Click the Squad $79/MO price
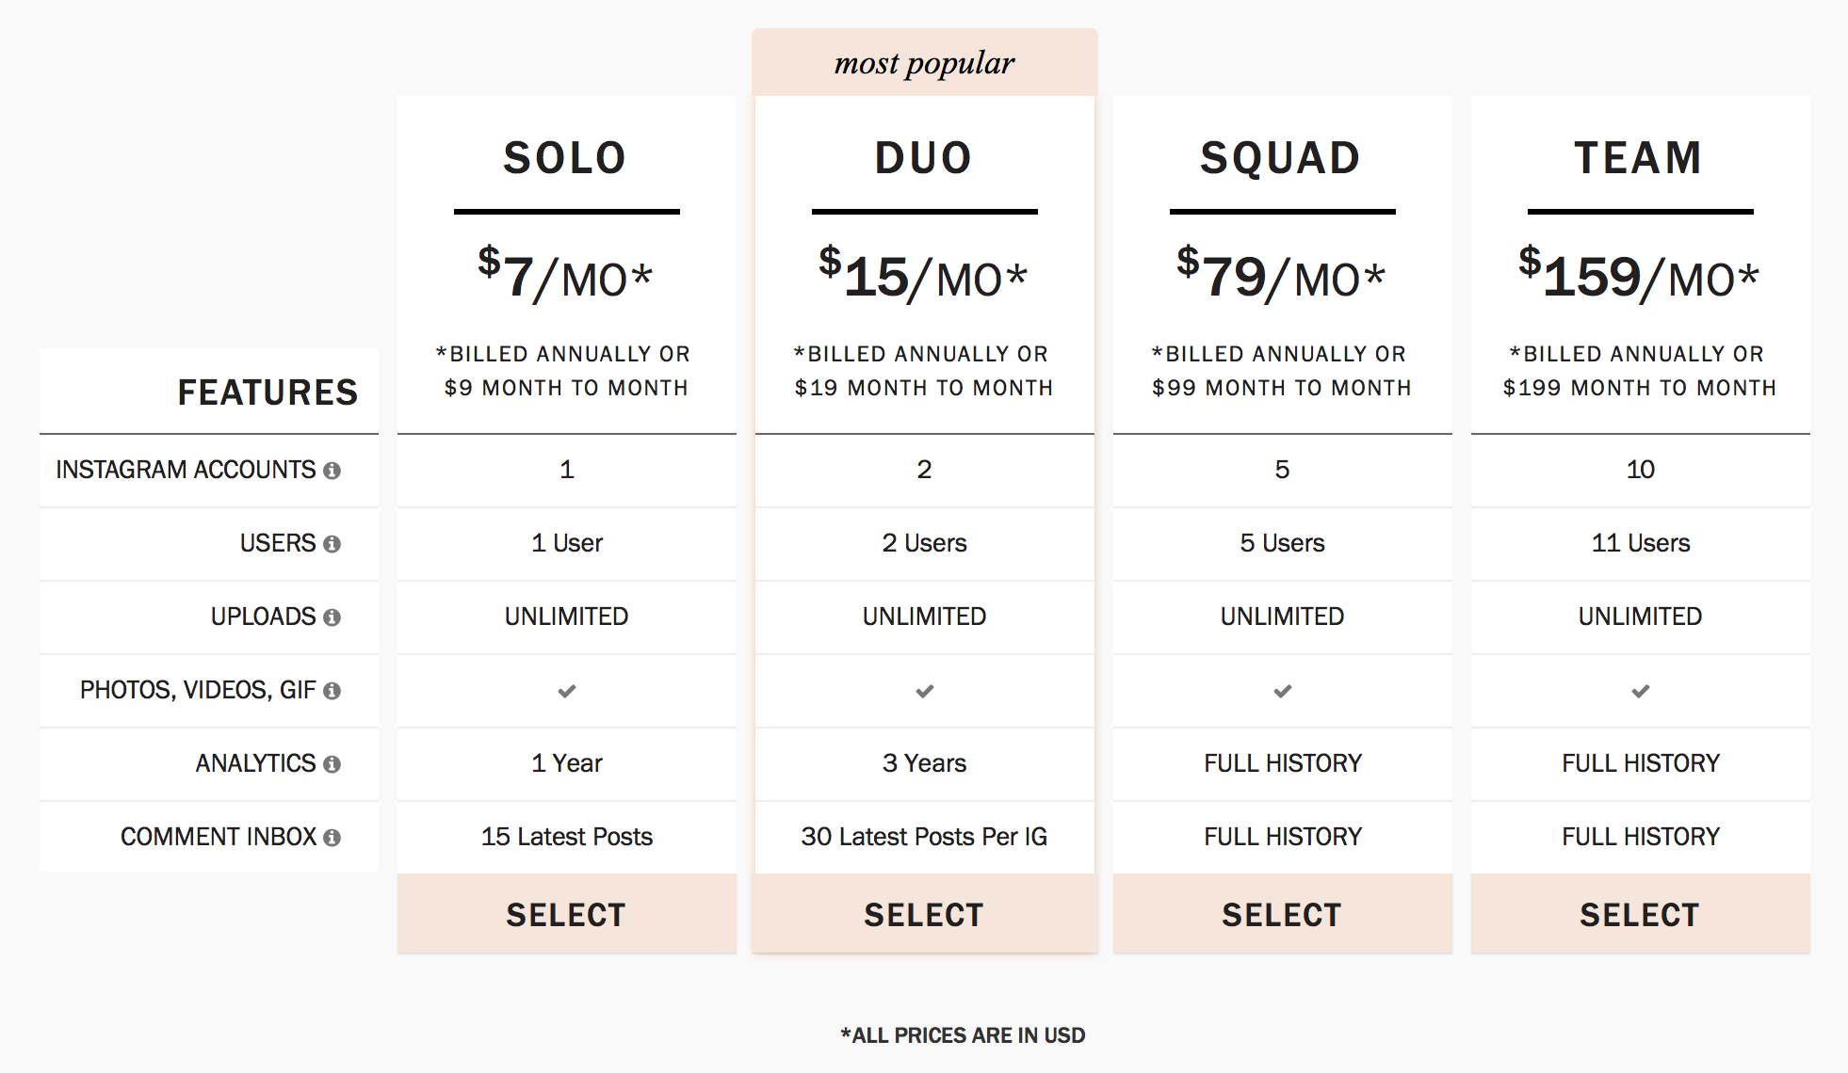This screenshot has width=1848, height=1073. [1281, 275]
